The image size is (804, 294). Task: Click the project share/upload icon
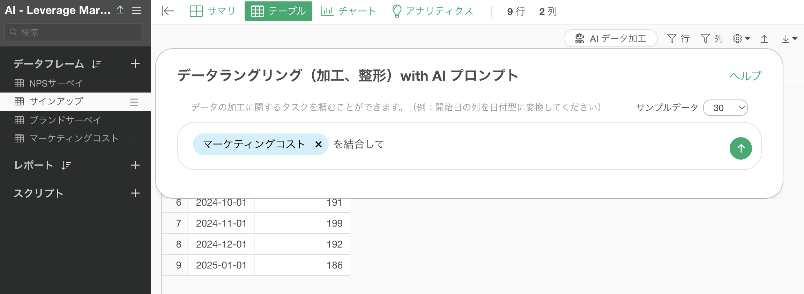pyautogui.click(x=120, y=10)
